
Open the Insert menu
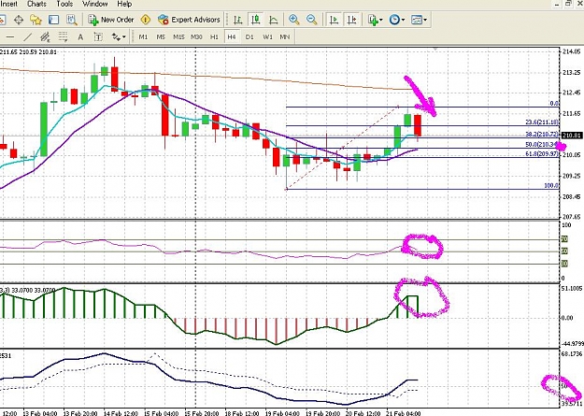coord(8,4)
